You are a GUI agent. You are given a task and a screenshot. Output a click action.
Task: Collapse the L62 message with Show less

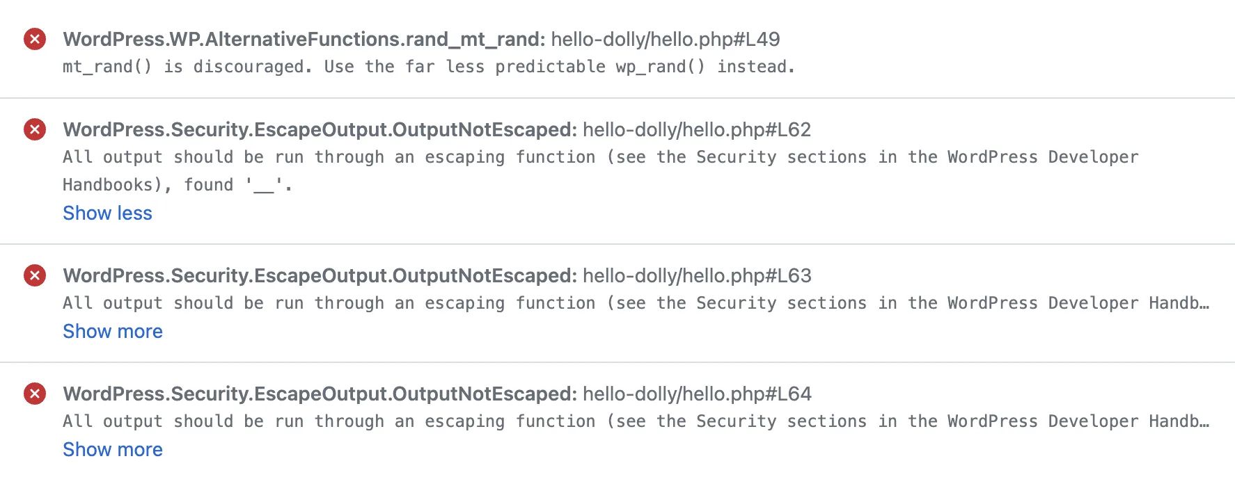pos(107,213)
